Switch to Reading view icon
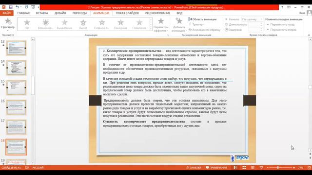The image size is (312, 175). click(x=253, y=168)
